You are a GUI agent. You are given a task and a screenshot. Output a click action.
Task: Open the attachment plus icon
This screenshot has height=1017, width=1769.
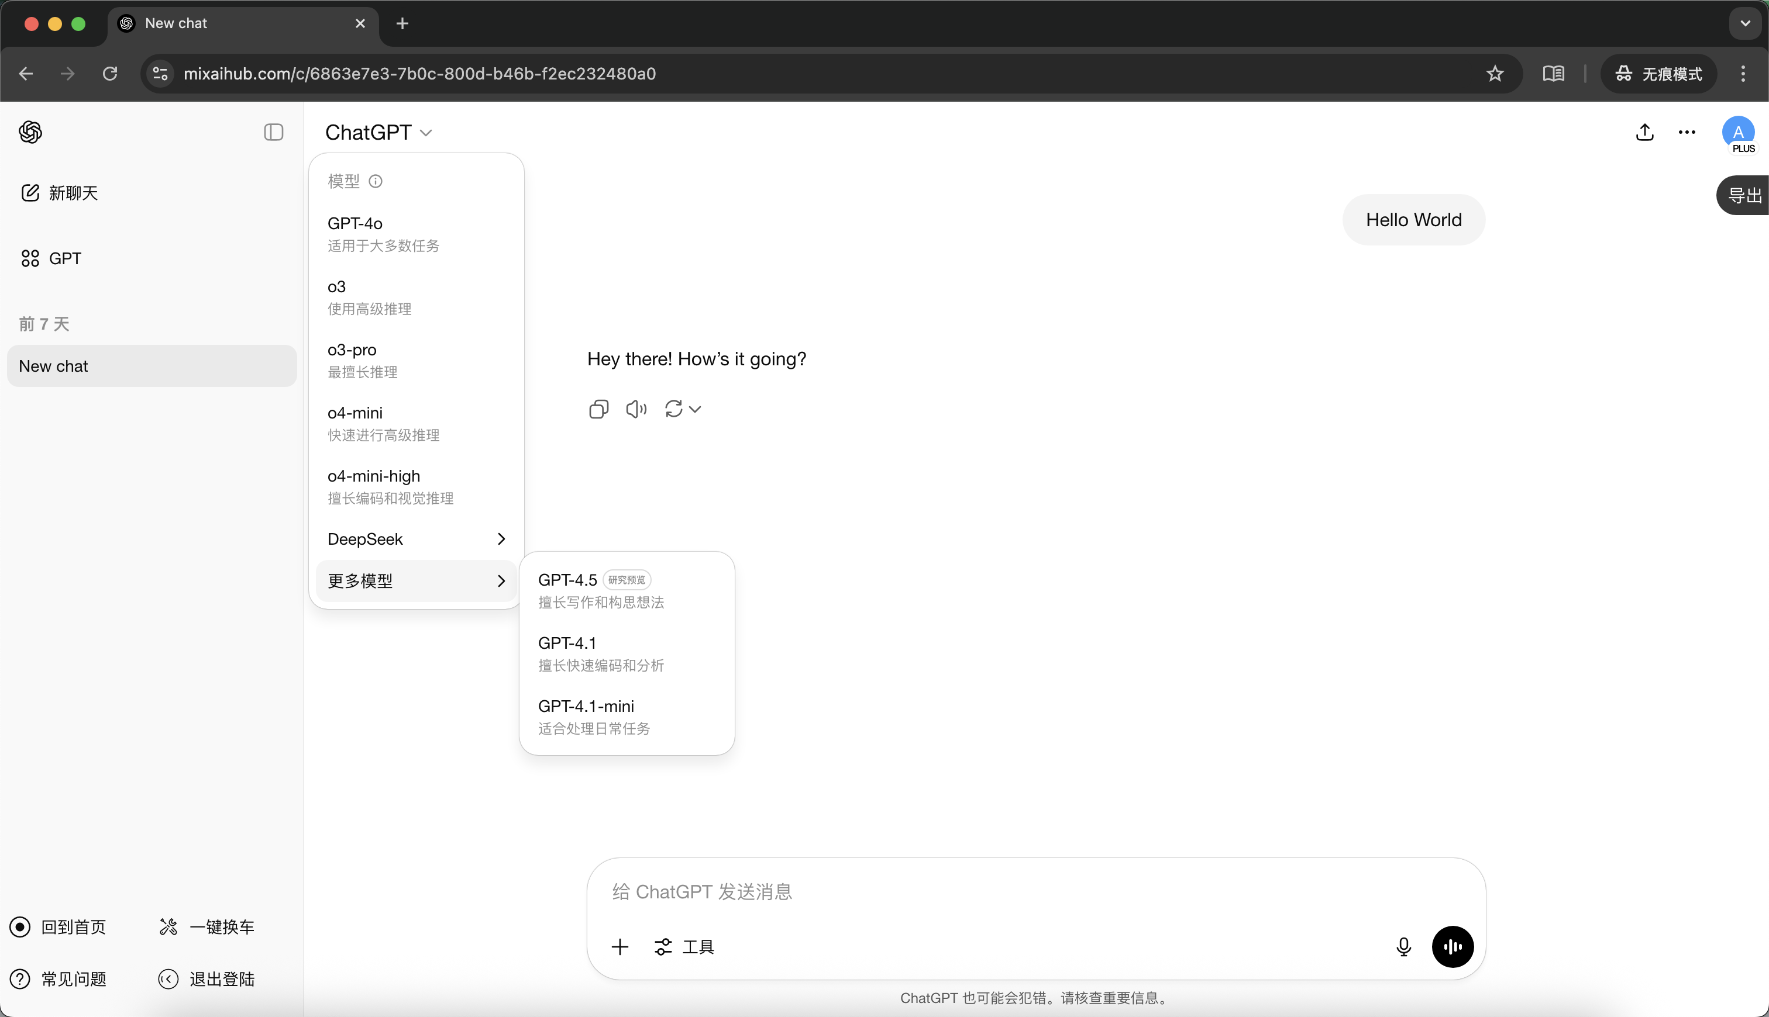[620, 946]
